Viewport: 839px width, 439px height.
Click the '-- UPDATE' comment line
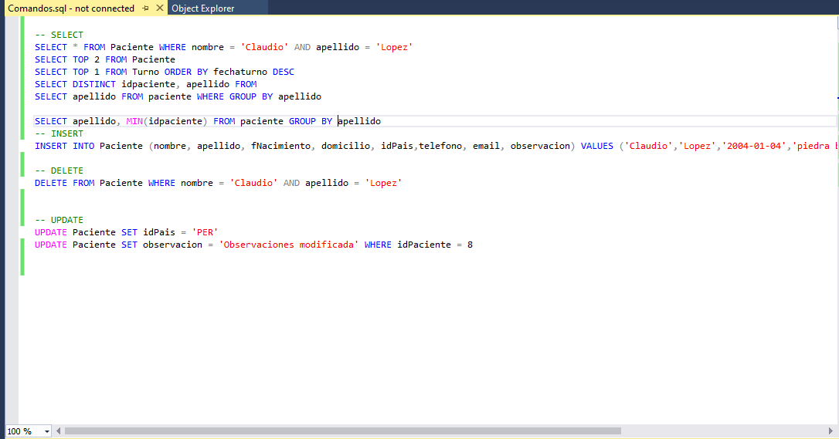[59, 219]
